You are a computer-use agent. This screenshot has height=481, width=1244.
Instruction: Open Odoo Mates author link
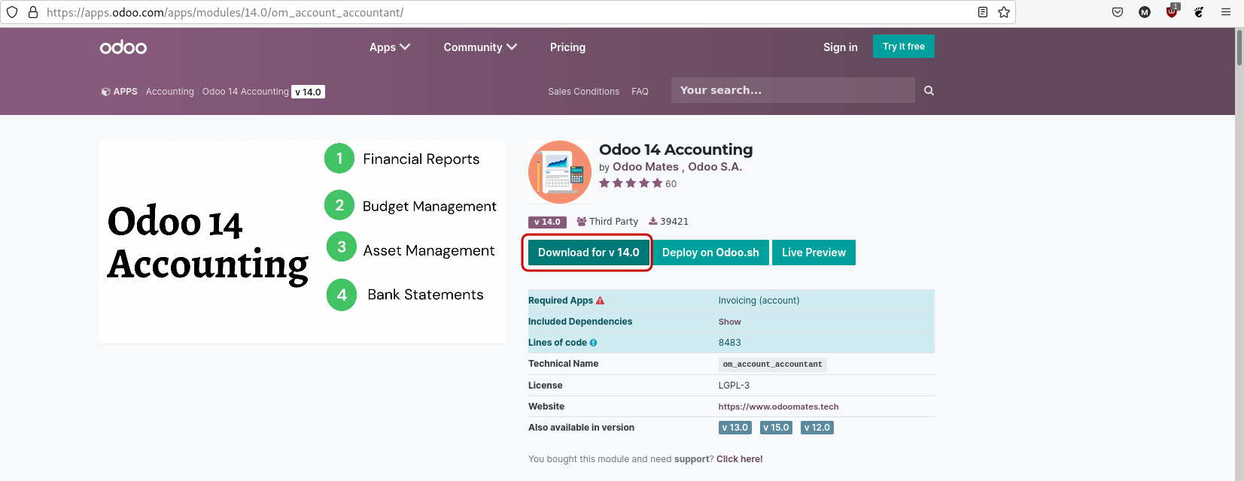(x=646, y=167)
